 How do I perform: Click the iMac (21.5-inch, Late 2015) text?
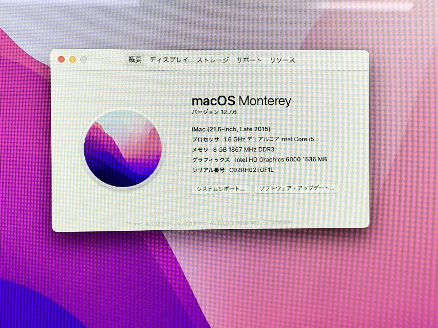click(231, 129)
